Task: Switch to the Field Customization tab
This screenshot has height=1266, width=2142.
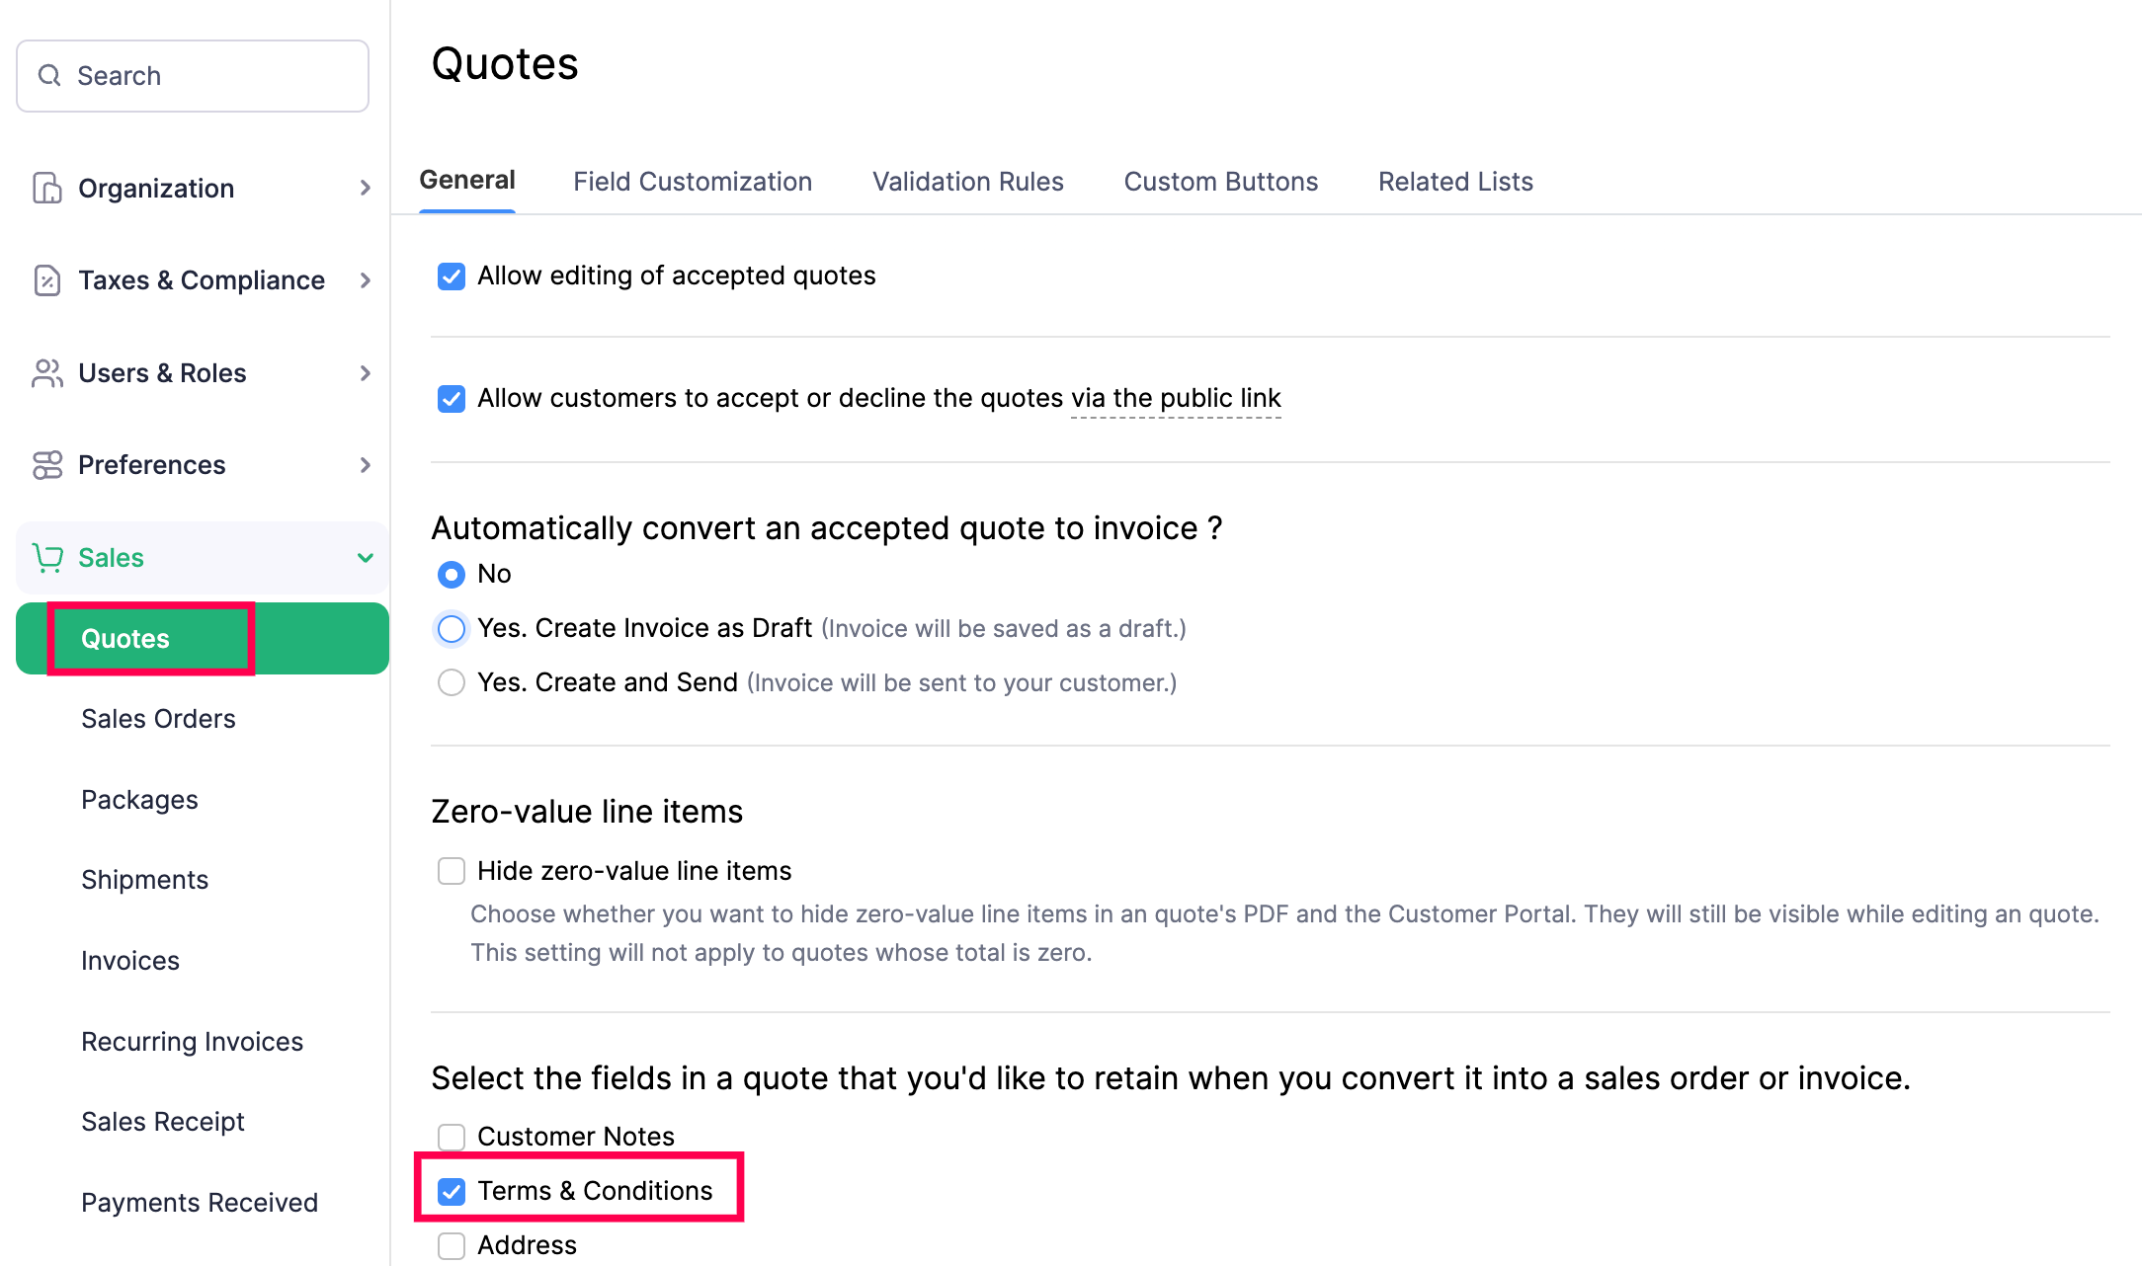Action: tap(693, 182)
